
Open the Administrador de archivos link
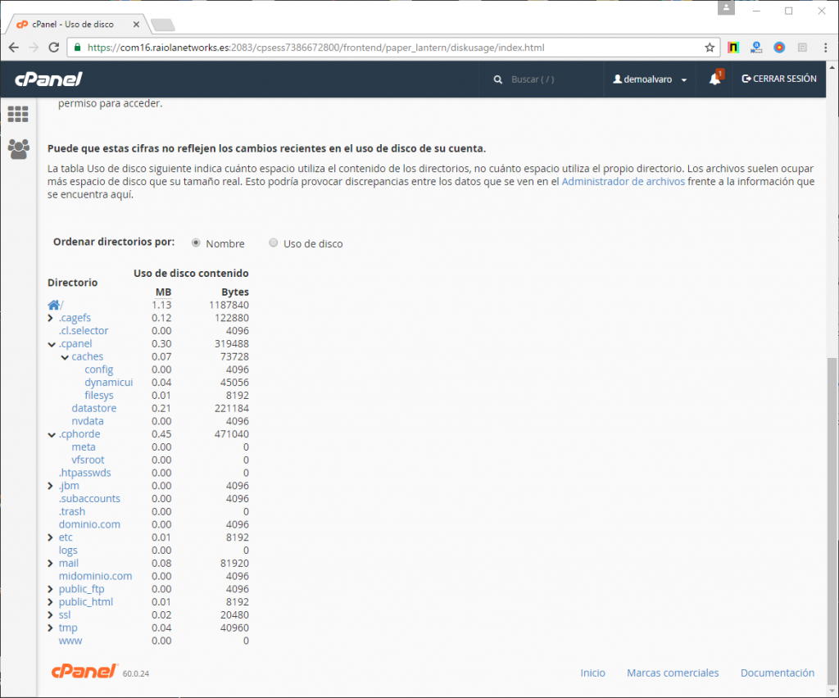click(x=623, y=182)
